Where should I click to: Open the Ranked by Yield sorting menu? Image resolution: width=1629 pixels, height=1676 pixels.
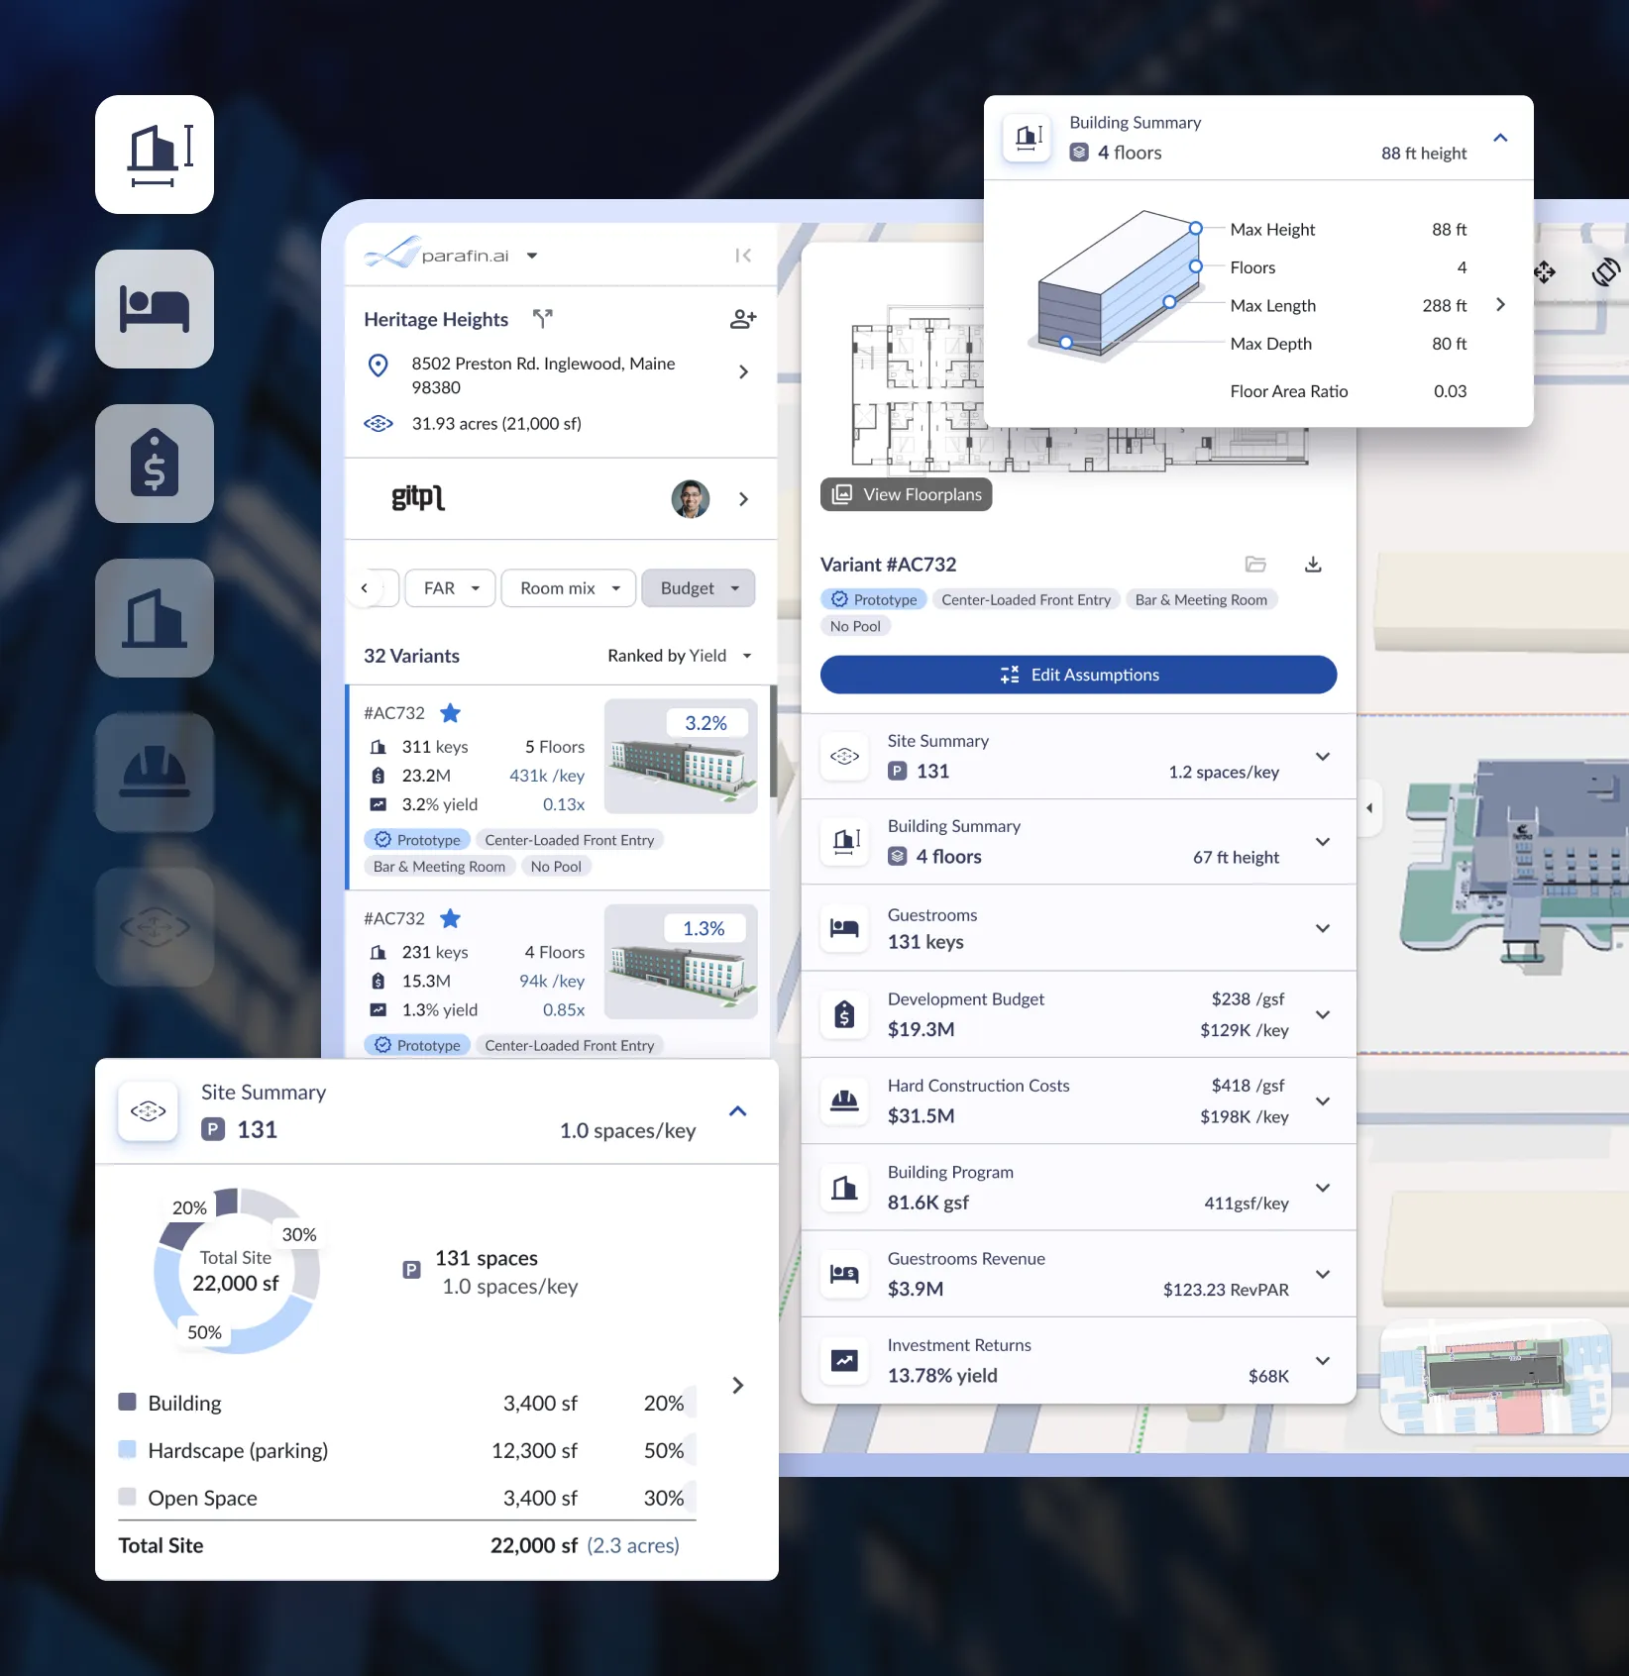(x=679, y=655)
